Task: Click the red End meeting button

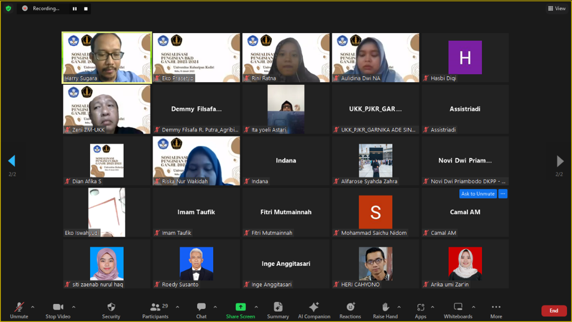Action: click(x=553, y=311)
